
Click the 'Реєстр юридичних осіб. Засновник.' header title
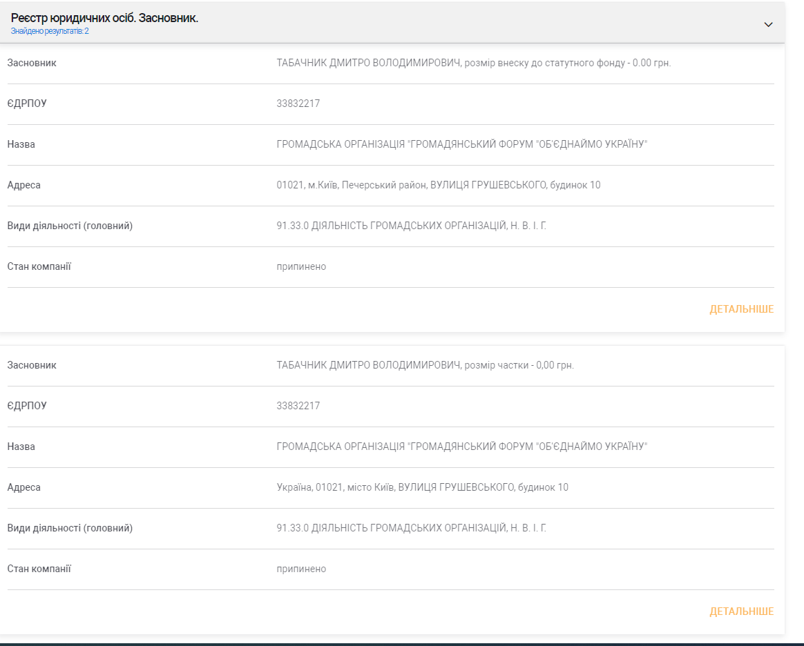click(104, 18)
